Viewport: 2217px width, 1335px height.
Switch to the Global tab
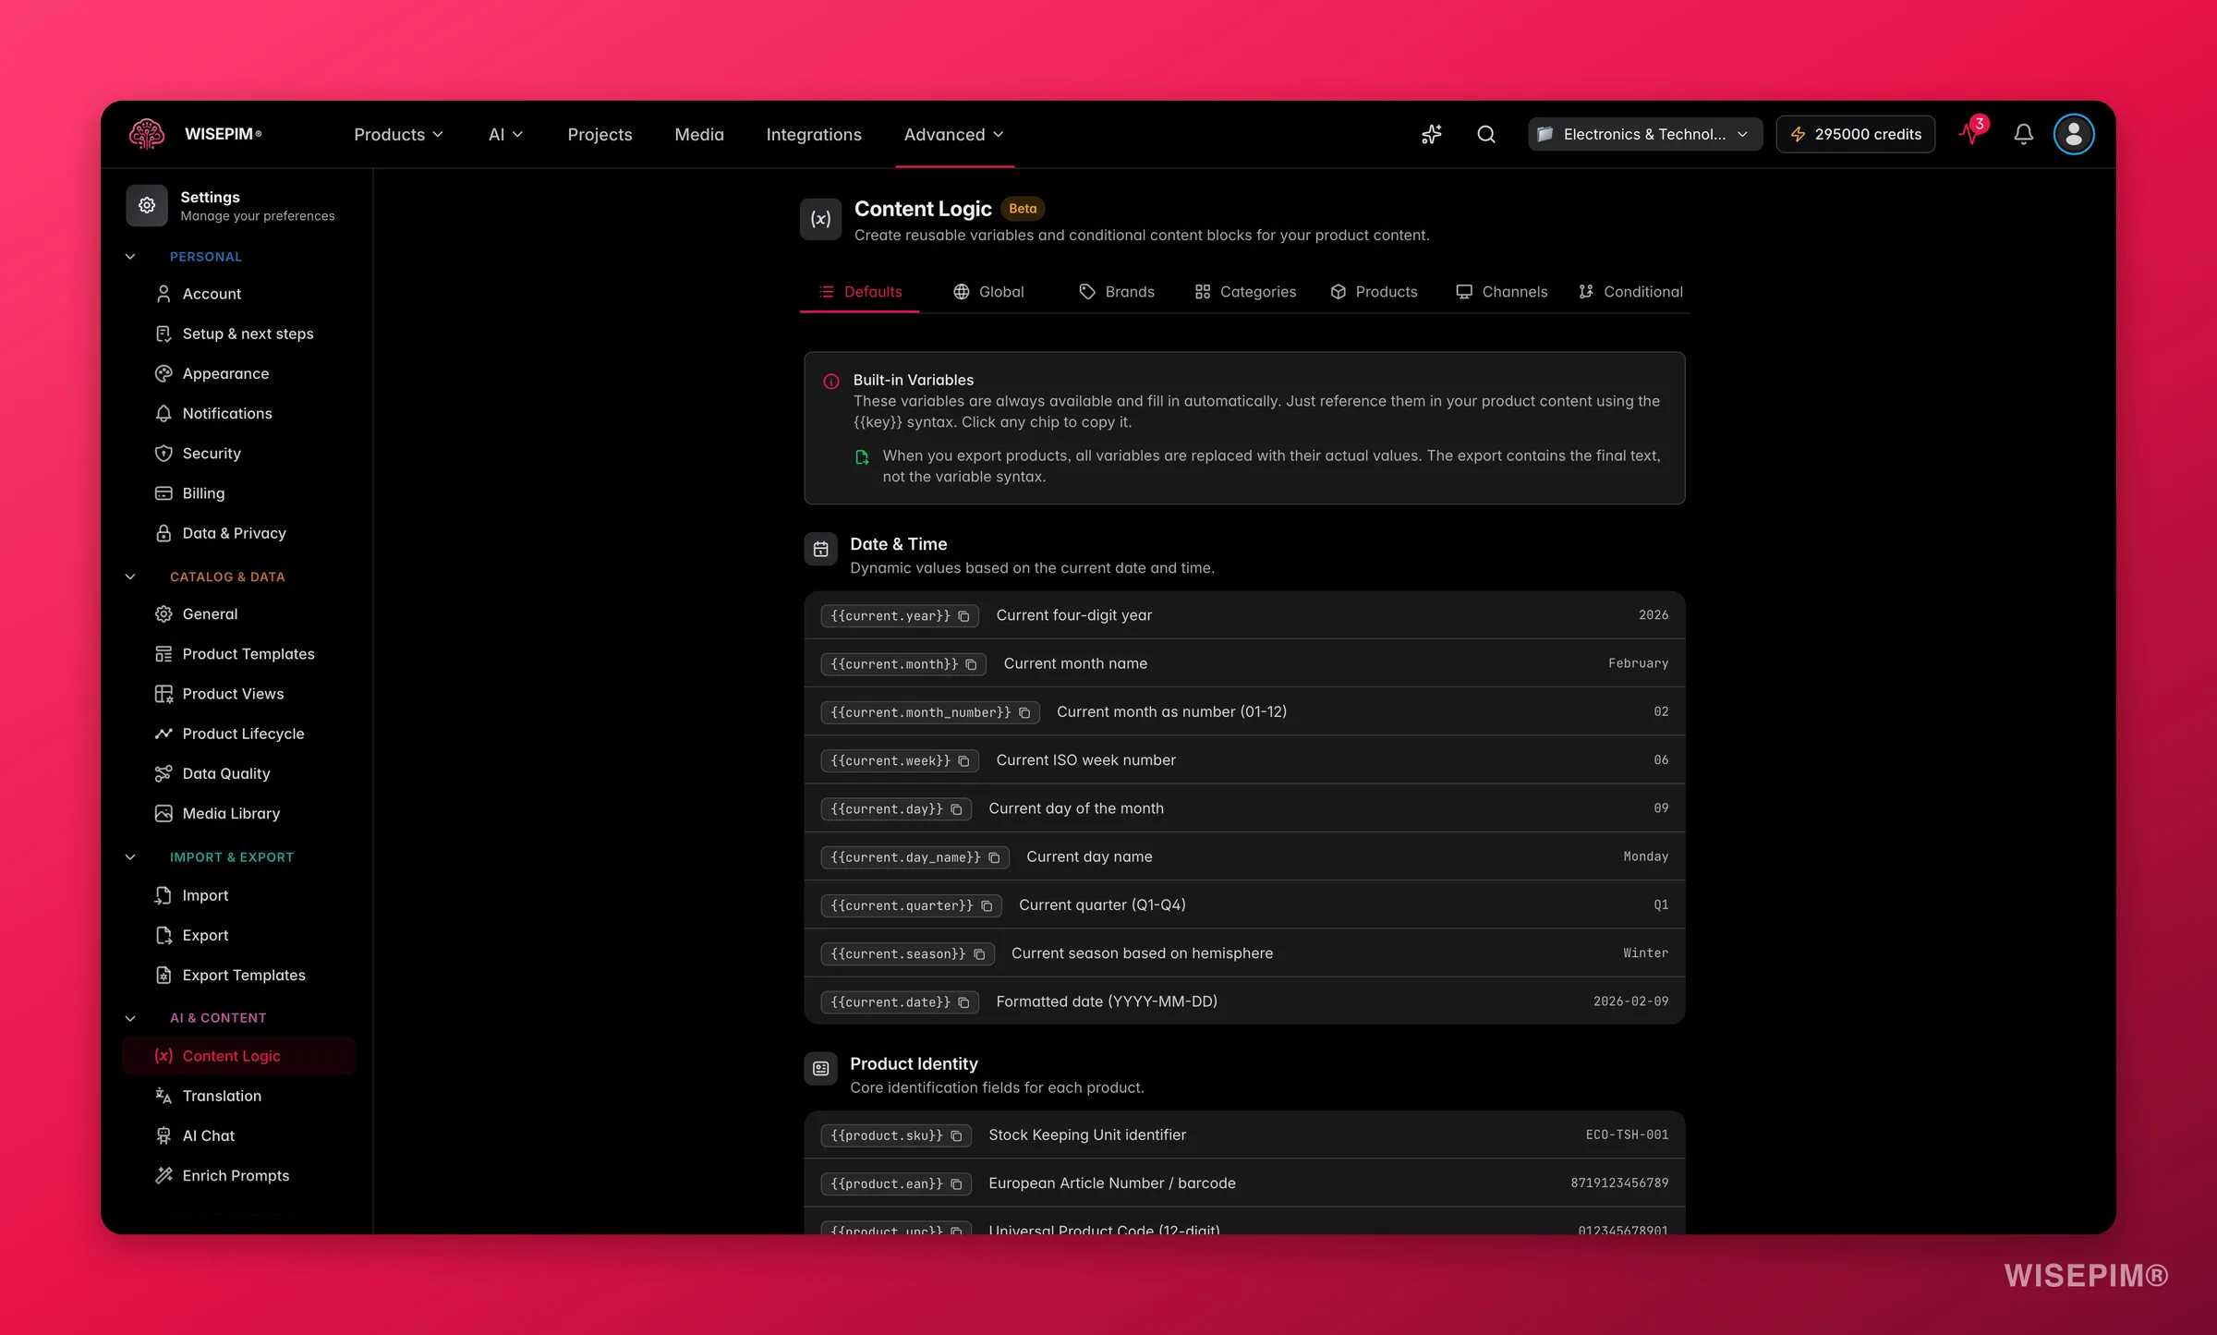[x=988, y=292]
